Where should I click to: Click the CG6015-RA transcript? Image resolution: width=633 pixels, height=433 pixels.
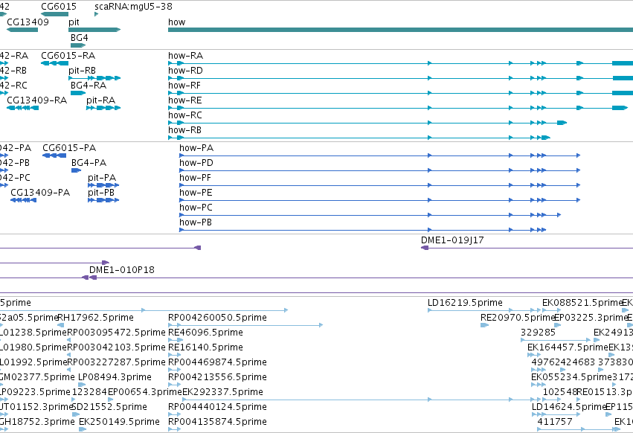54,63
